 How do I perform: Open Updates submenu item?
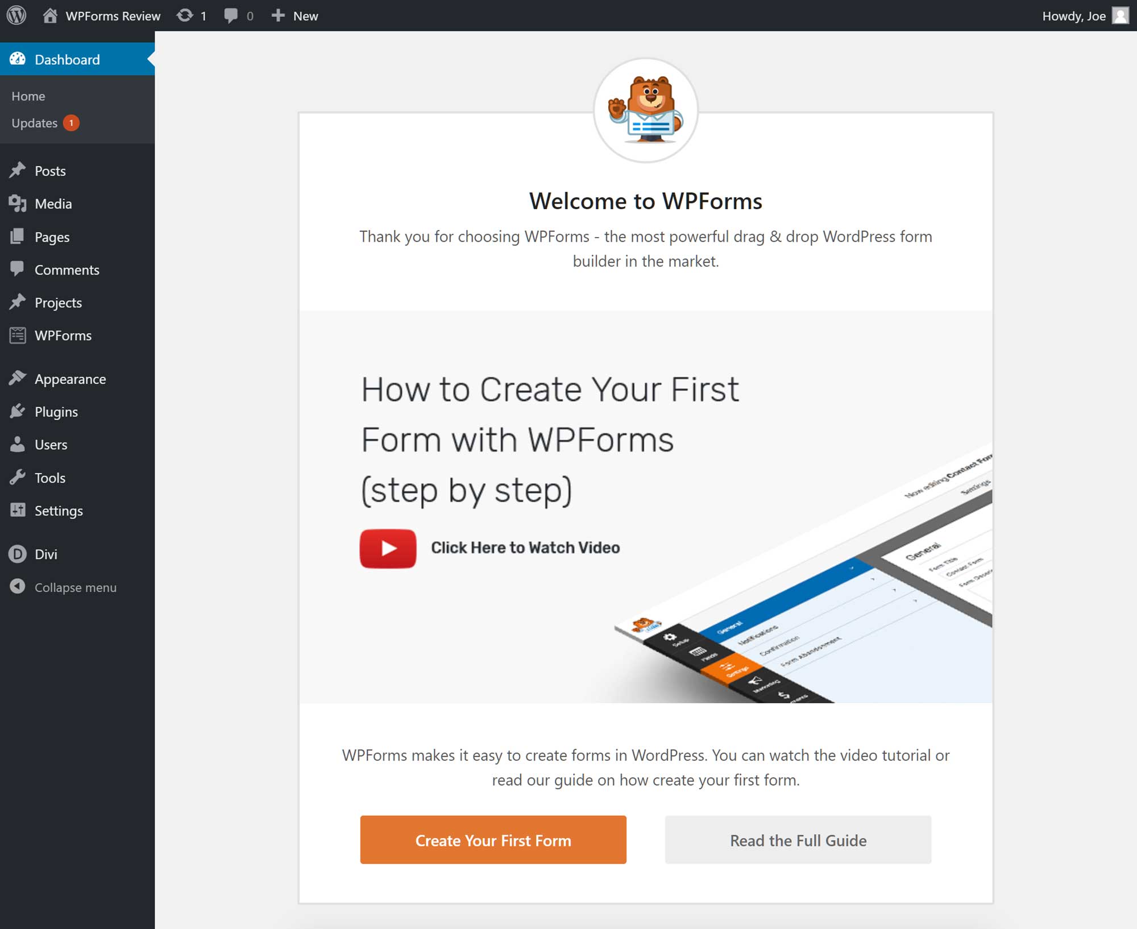tap(35, 123)
